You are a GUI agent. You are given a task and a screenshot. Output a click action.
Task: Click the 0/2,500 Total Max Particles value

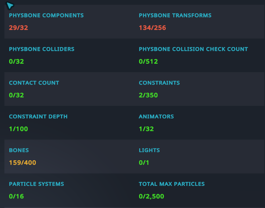(x=151, y=196)
